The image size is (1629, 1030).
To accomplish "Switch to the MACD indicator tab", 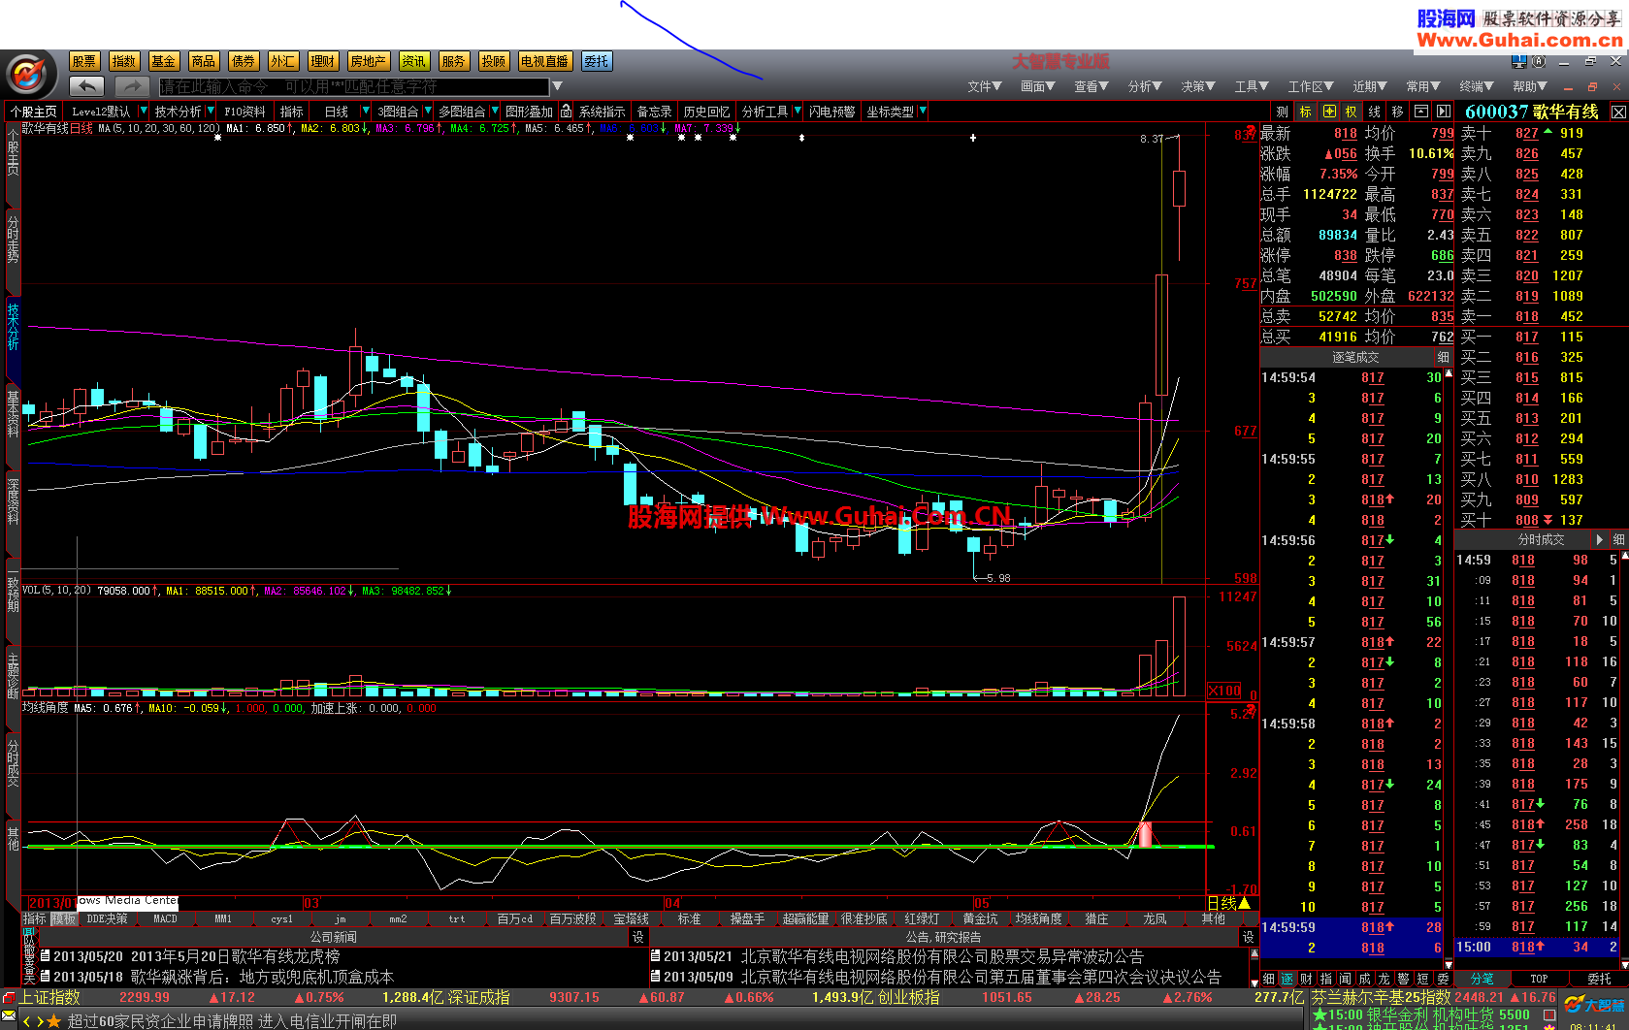I will [x=165, y=918].
